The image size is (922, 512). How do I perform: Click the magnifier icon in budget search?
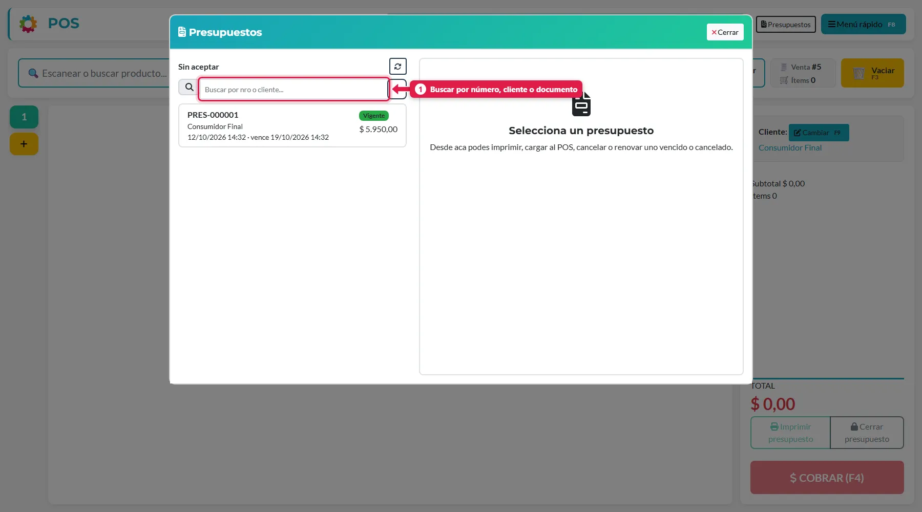[x=189, y=87]
